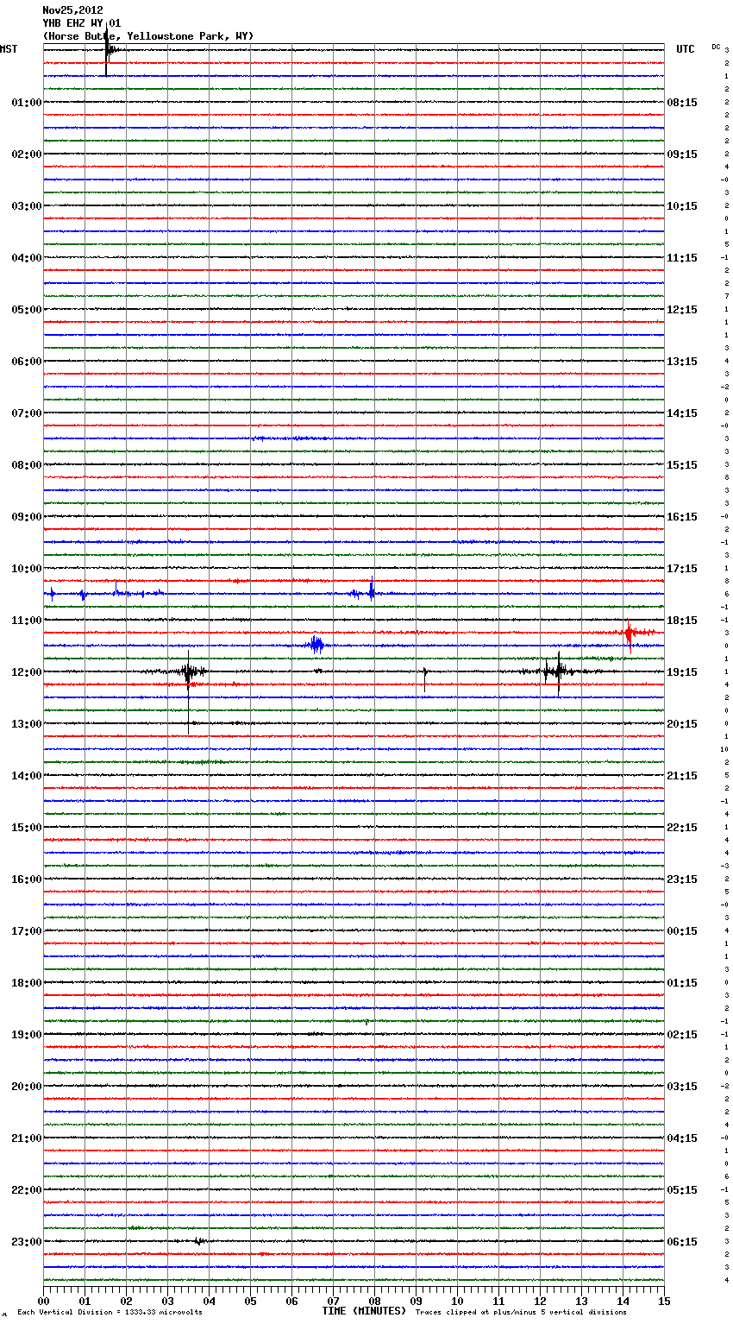The image size is (733, 1324).
Task: Click the "14:00" MST hour label
Action: pos(27,776)
